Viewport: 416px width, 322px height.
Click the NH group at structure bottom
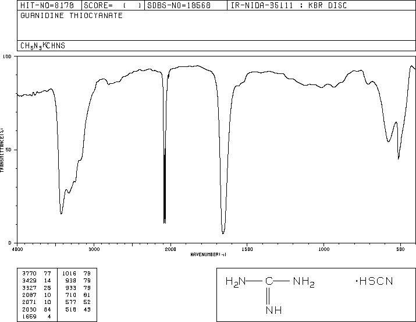[x=274, y=310]
